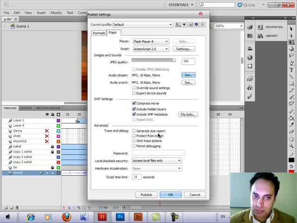Select the 3D Rotation tool
Screen dimensions: 297x223
pyautogui.click(x=291, y=49)
